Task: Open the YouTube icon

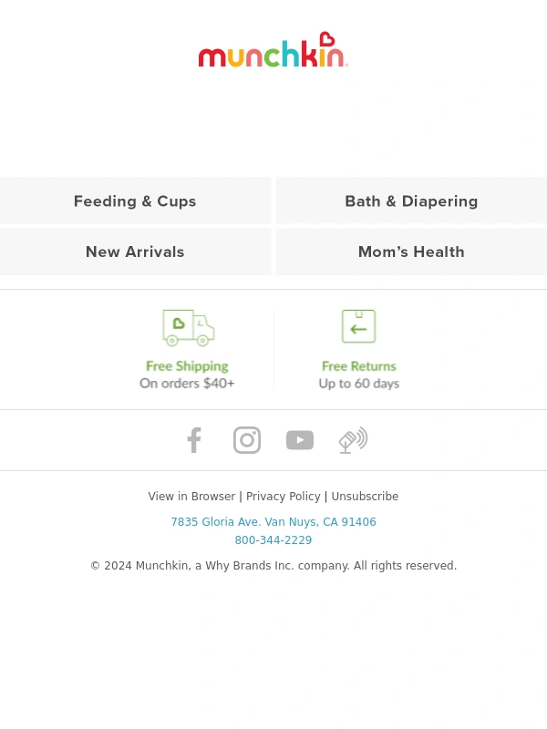Action: click(300, 440)
